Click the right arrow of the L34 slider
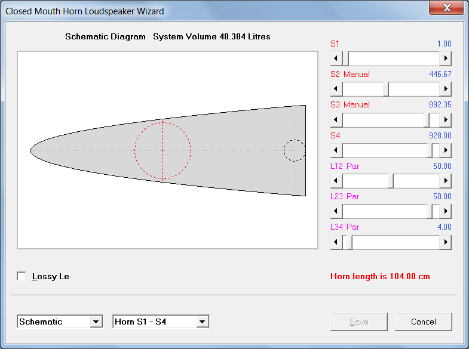The image size is (469, 349). click(x=445, y=242)
